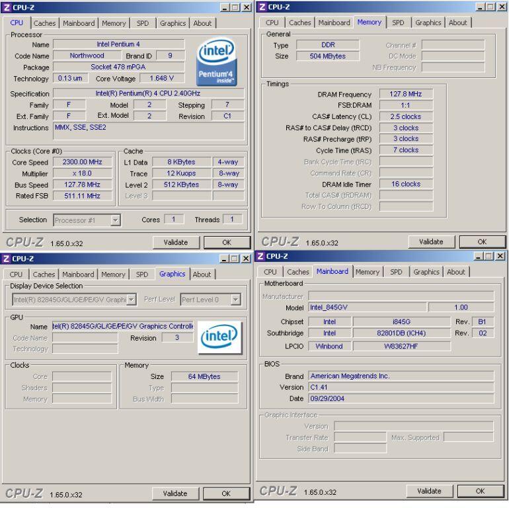Click the CAS# Latency value 2.5 clocks
Viewport: 509px width, 508px height.
406,116
